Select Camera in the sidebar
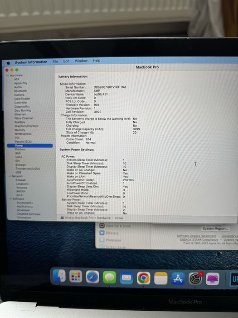Image resolution: width=238 pixels, height=318 pixels. pyautogui.click(x=19, y=94)
